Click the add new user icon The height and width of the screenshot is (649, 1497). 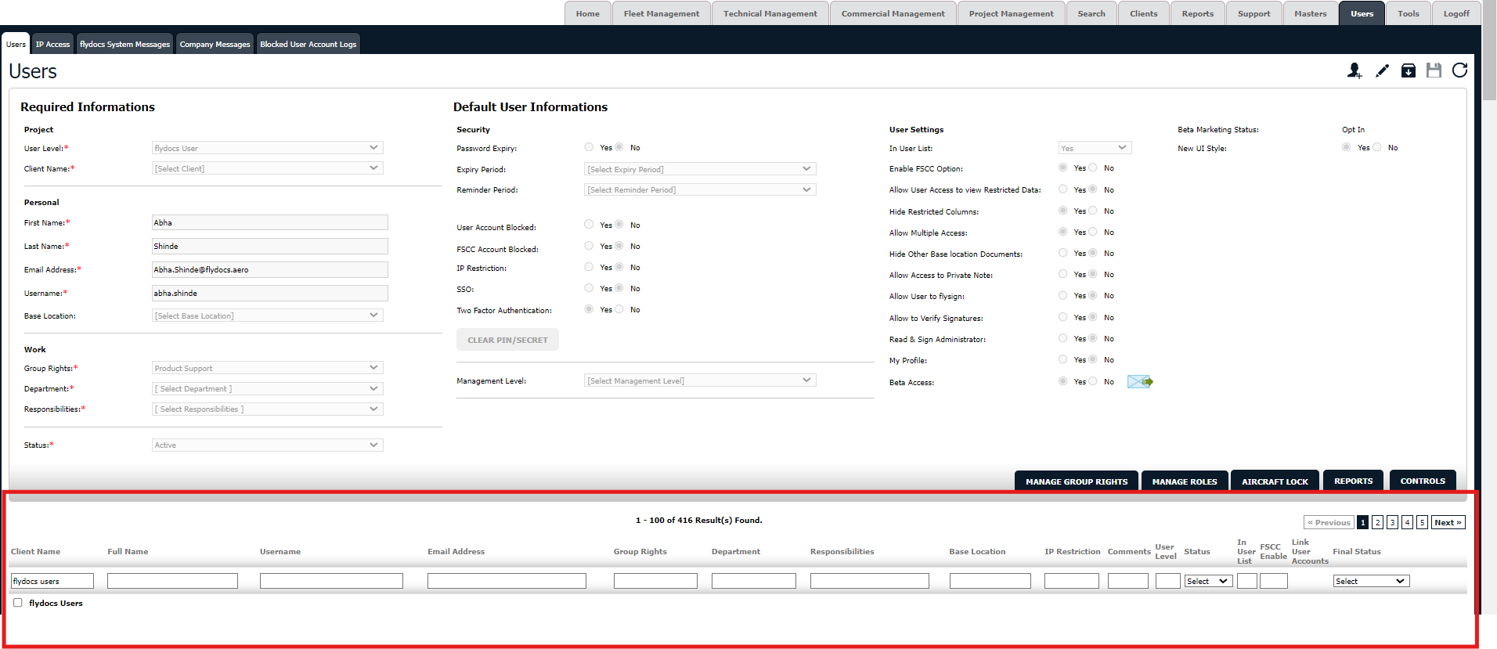[1355, 70]
